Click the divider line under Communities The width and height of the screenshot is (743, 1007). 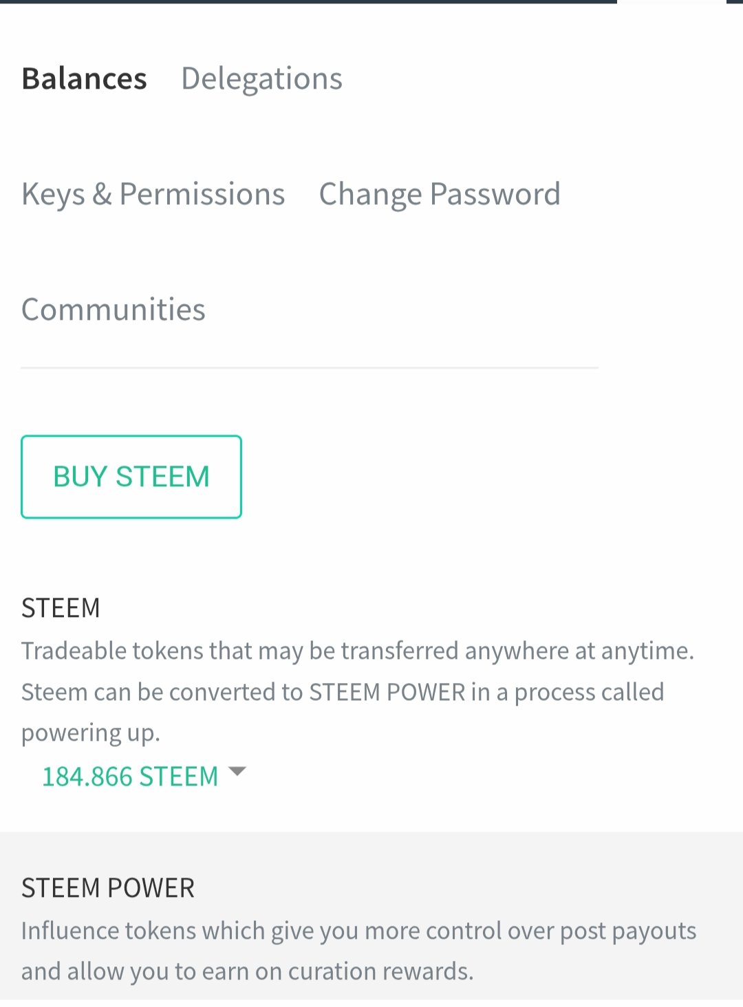[x=310, y=368]
